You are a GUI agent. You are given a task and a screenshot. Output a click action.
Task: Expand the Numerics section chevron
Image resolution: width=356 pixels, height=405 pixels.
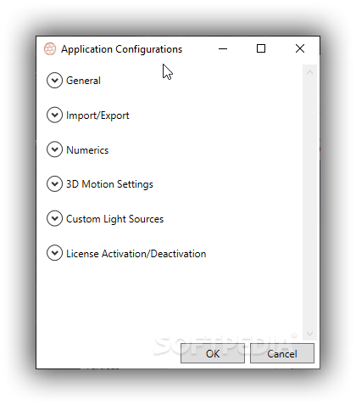coord(54,149)
